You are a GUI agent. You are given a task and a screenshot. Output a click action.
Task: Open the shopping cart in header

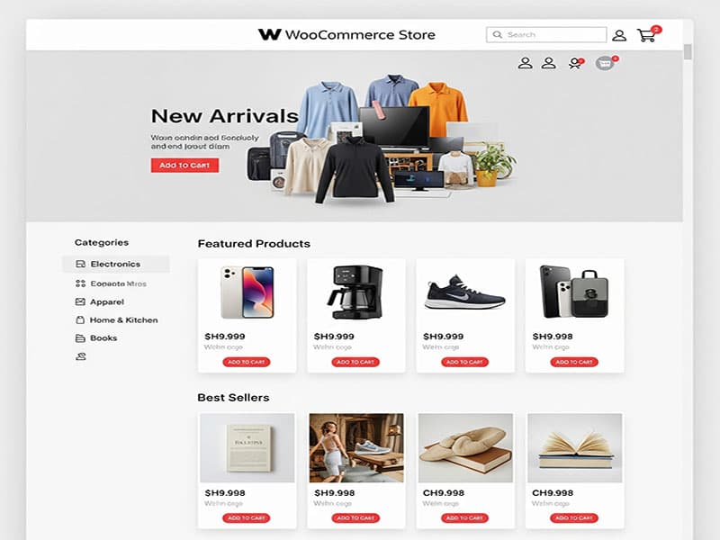click(x=648, y=34)
